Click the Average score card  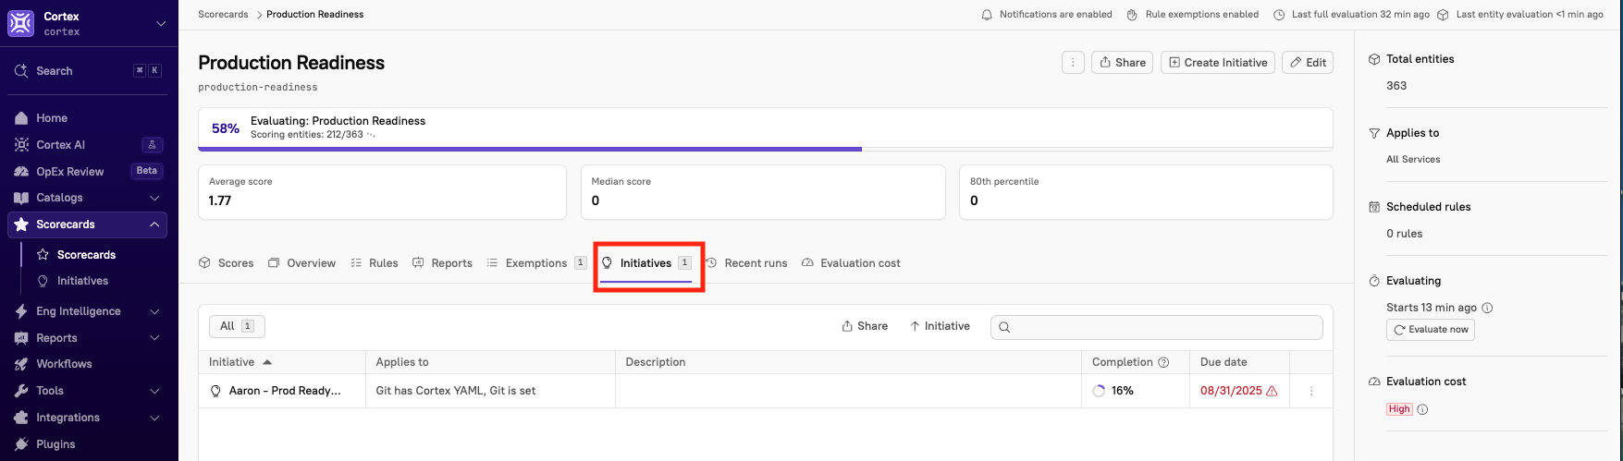point(382,192)
